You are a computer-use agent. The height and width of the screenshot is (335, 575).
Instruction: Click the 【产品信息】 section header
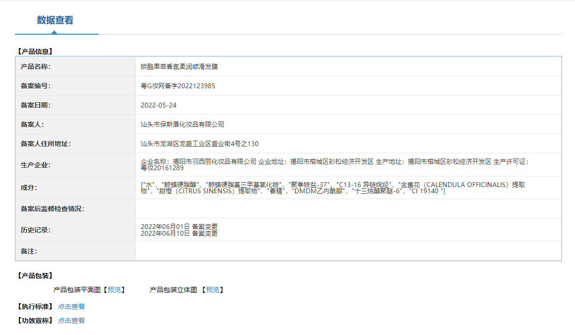pos(35,50)
